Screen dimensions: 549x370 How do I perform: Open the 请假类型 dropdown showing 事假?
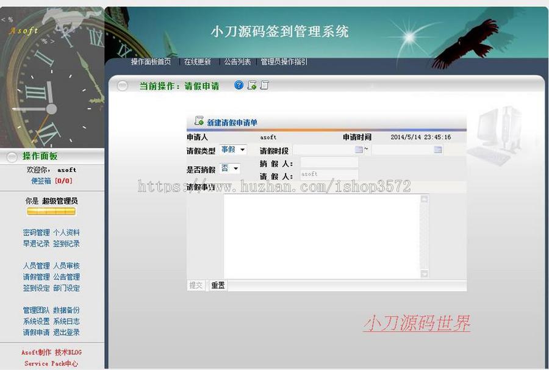[233, 150]
